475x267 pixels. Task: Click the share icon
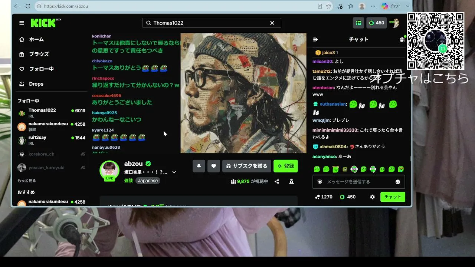click(277, 182)
